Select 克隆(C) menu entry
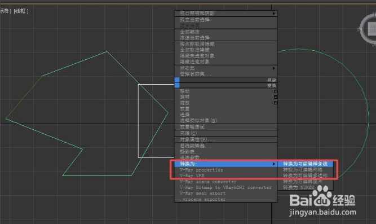The height and width of the screenshot is (224, 376). point(225,133)
